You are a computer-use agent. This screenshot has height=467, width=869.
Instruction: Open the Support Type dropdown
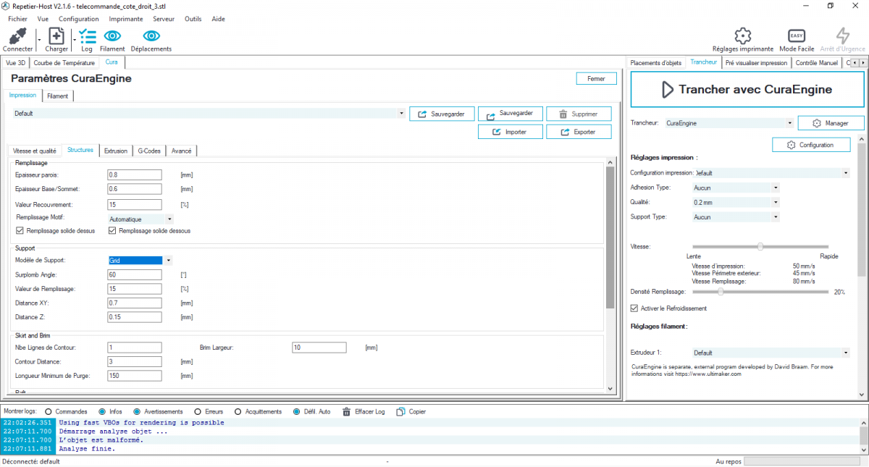coord(776,216)
